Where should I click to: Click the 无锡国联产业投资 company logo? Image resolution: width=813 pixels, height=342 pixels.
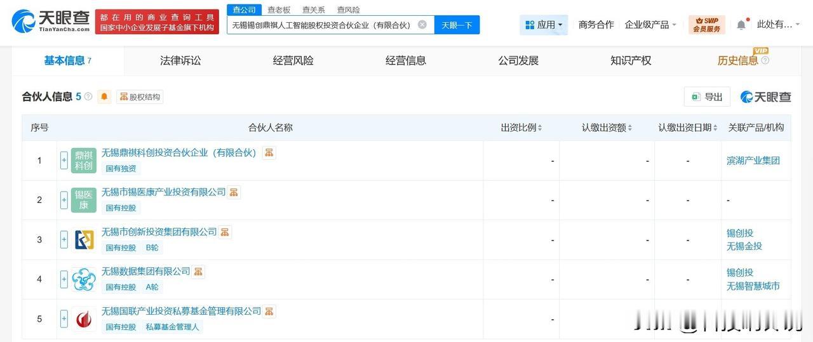click(84, 319)
